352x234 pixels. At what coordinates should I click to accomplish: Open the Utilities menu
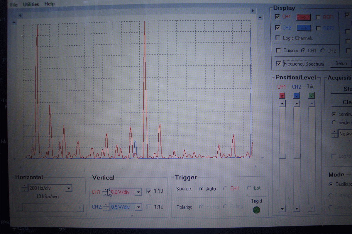tap(31, 4)
